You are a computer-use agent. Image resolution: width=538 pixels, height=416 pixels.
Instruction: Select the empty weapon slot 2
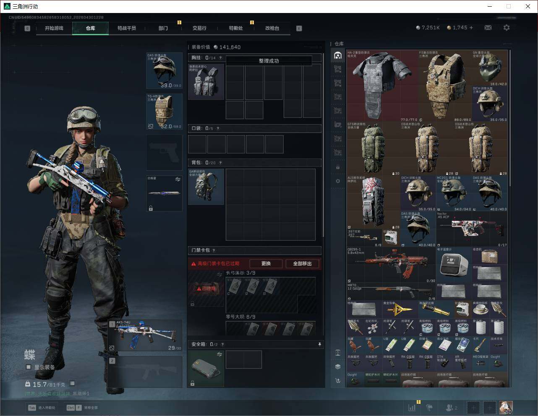tap(145, 372)
